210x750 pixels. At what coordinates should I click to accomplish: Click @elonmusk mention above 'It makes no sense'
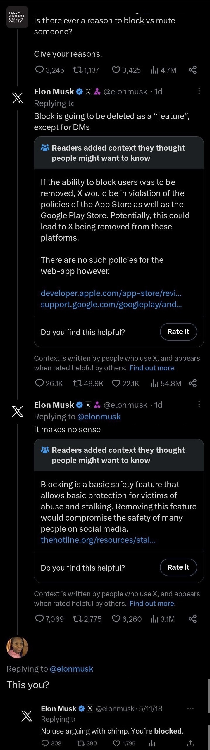[x=99, y=417]
